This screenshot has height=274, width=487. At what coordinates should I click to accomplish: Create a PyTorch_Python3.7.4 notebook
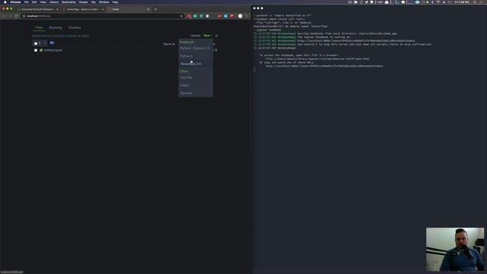click(x=195, y=49)
